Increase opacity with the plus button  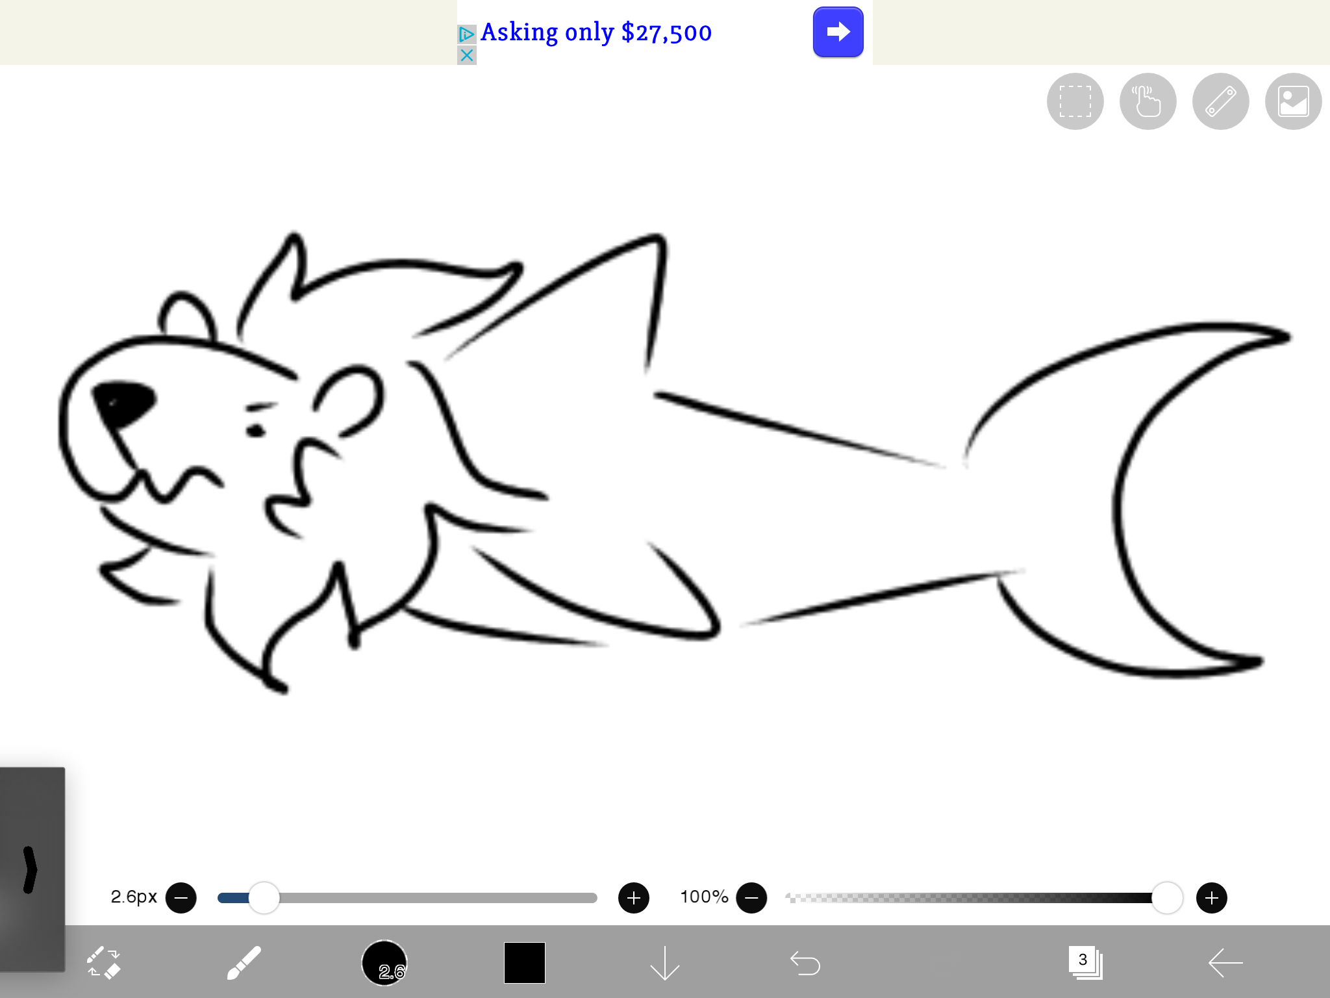(1211, 898)
